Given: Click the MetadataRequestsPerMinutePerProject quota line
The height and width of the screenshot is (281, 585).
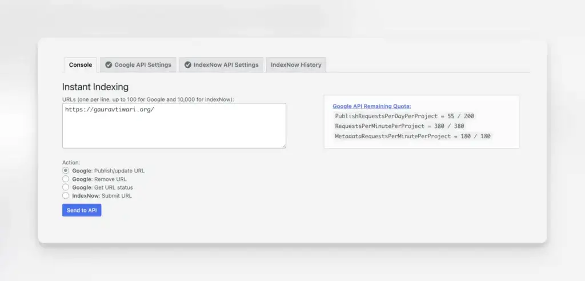Looking at the screenshot, I should 412,136.
